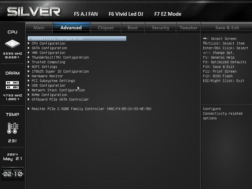Click the F12: BIOS Flash hint
The image size is (252, 189).
click(x=218, y=76)
